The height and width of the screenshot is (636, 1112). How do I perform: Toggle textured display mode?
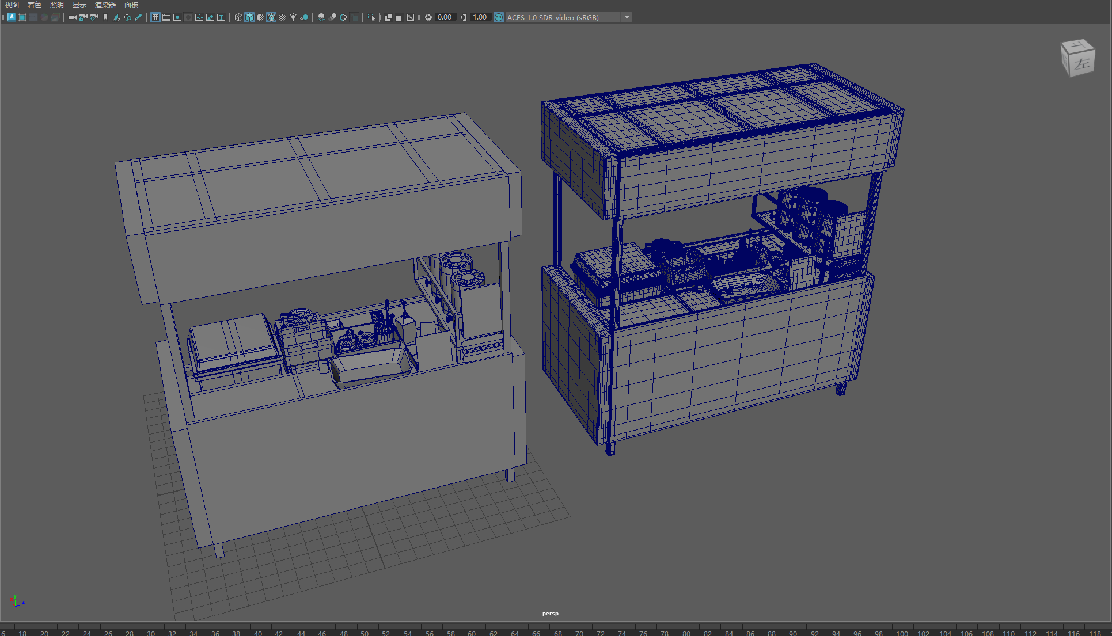(x=282, y=17)
